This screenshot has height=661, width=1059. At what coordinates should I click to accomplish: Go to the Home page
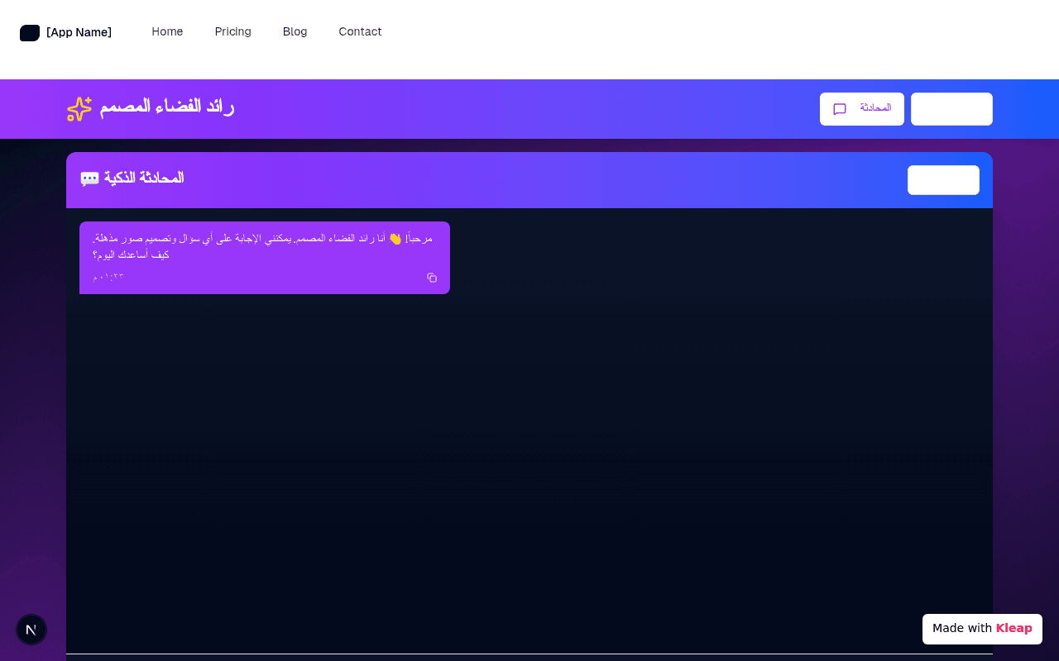167,31
